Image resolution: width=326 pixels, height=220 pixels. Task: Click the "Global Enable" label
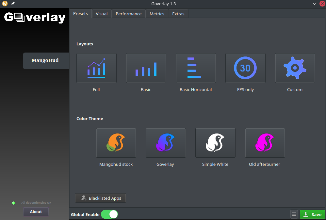[85, 214]
